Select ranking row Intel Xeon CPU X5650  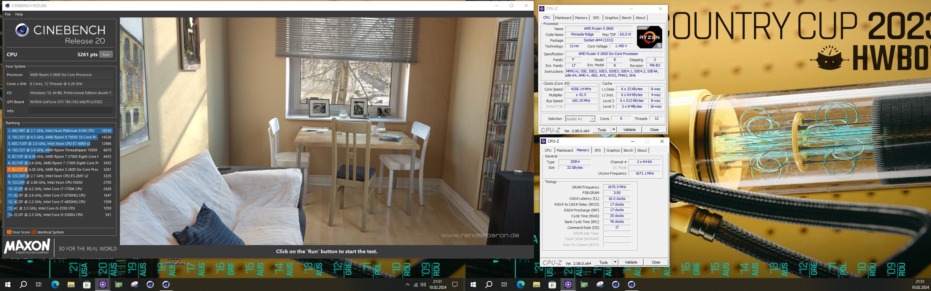(x=59, y=183)
